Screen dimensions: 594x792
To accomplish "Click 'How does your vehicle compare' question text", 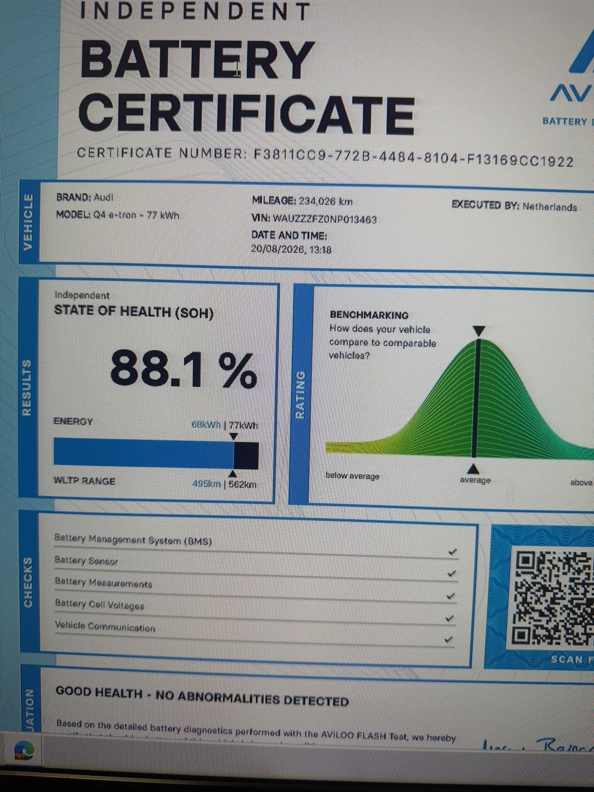I will pyautogui.click(x=382, y=342).
